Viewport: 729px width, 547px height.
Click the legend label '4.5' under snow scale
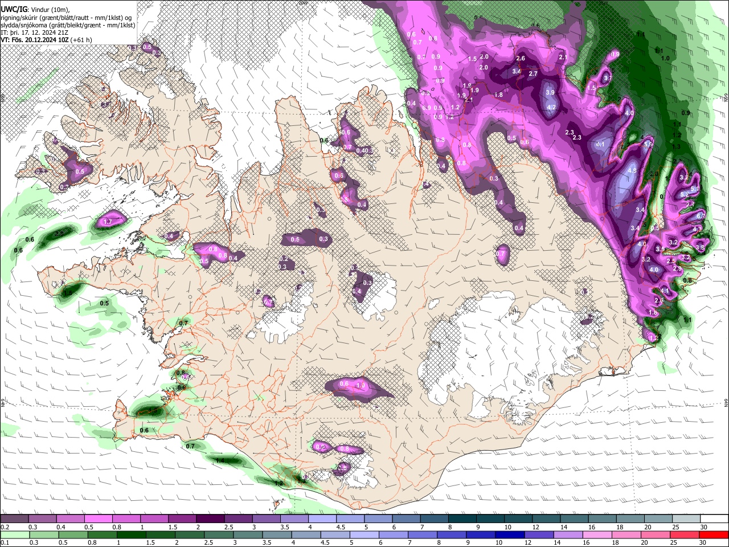(341, 528)
